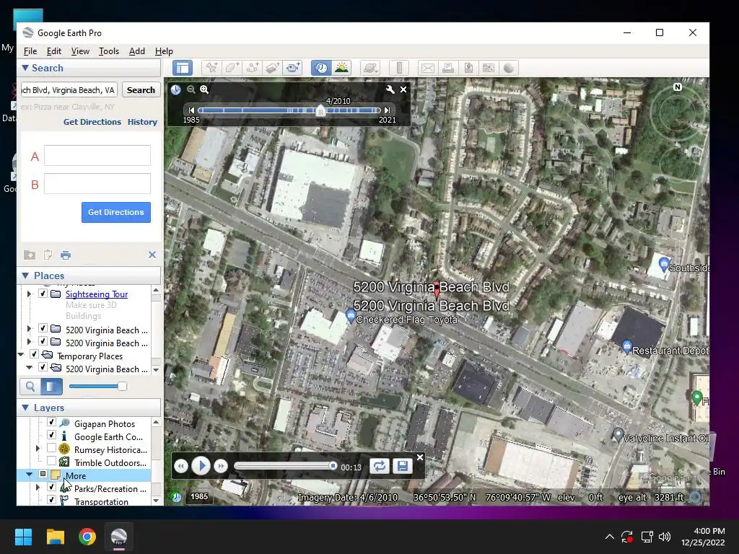Click the Search button
This screenshot has height=554, width=739.
point(141,90)
